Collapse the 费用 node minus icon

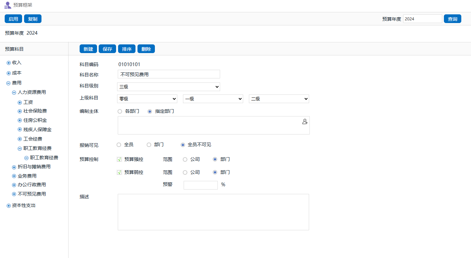click(9, 83)
